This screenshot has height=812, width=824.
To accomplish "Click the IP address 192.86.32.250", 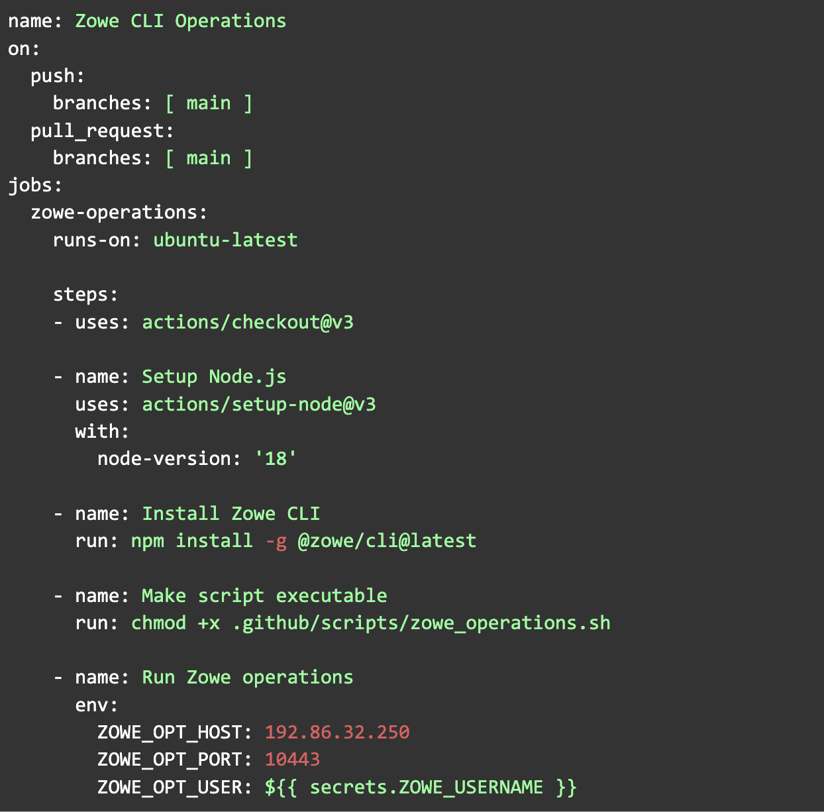I will click(x=337, y=732).
